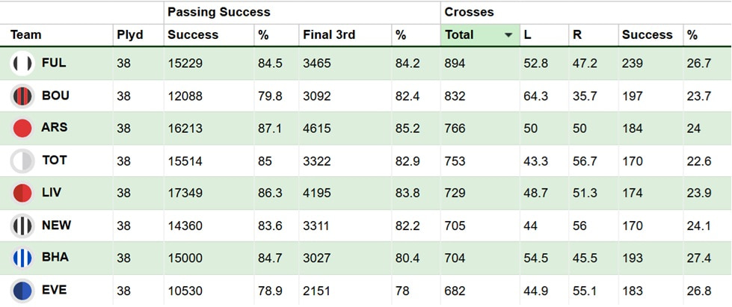
Task: Sort by the Final 3rd column header
Action: (x=328, y=35)
